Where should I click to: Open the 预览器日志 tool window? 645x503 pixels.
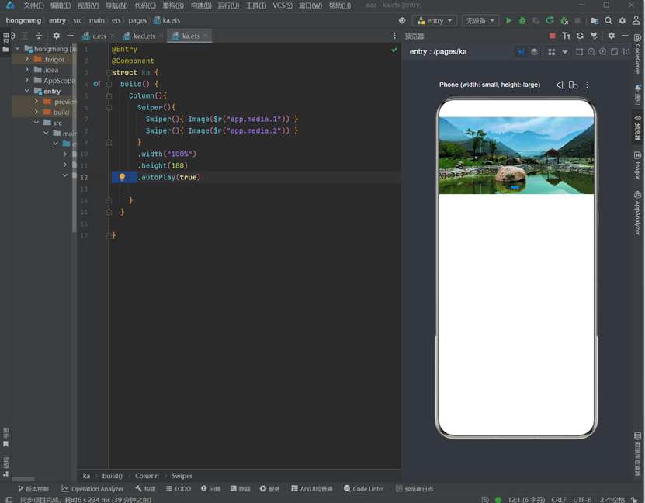(x=414, y=488)
